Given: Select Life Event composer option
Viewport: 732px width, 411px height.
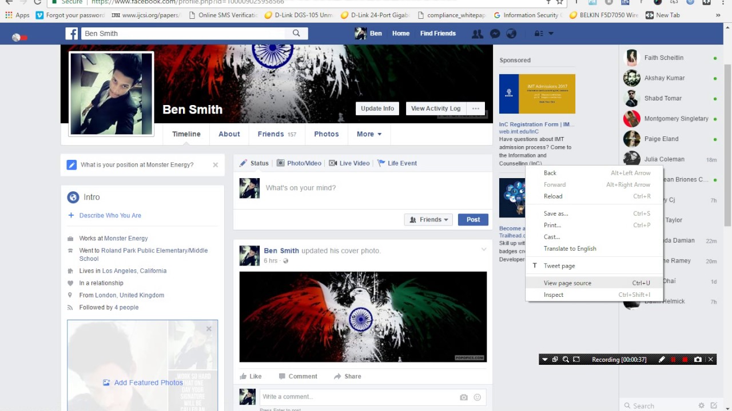Looking at the screenshot, I should coord(397,163).
